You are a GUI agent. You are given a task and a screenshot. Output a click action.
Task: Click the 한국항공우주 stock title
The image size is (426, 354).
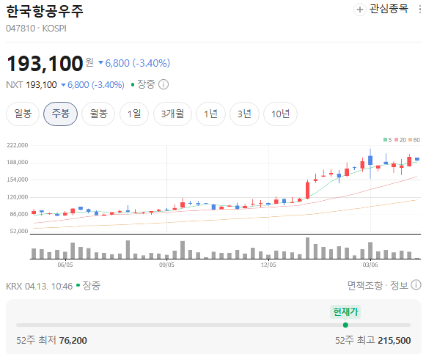pyautogui.click(x=45, y=12)
